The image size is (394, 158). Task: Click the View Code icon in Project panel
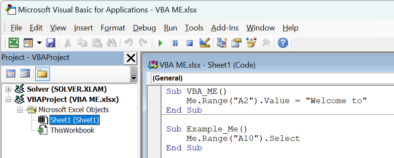tap(11, 74)
